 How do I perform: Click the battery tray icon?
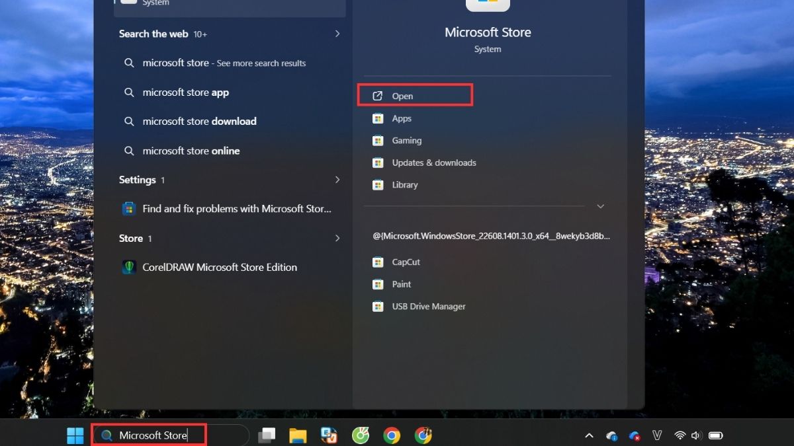click(x=715, y=436)
